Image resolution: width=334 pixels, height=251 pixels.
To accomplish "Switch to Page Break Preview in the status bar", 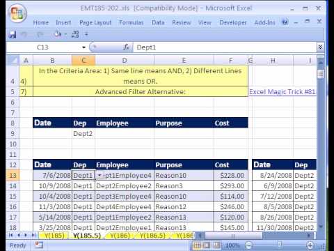I will (x=216, y=245).
